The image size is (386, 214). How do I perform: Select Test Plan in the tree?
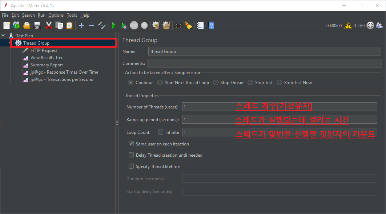point(24,36)
